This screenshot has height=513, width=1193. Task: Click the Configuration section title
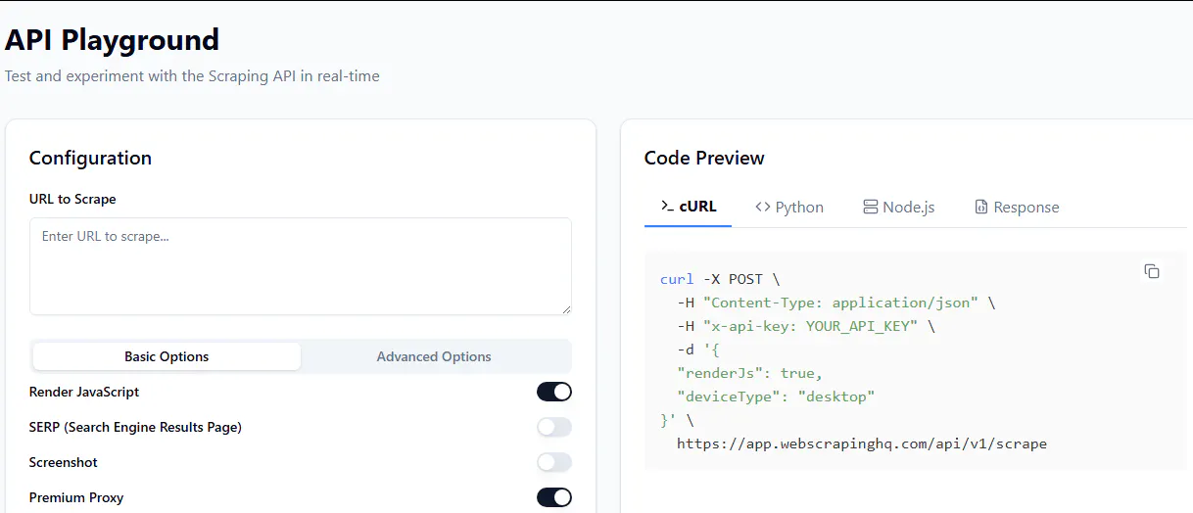point(90,158)
